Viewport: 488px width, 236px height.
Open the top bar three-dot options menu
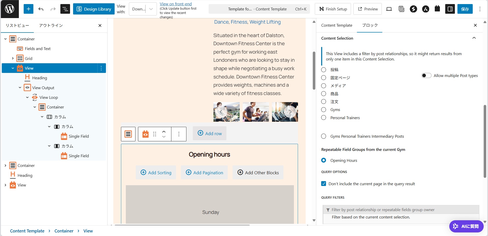point(480,9)
